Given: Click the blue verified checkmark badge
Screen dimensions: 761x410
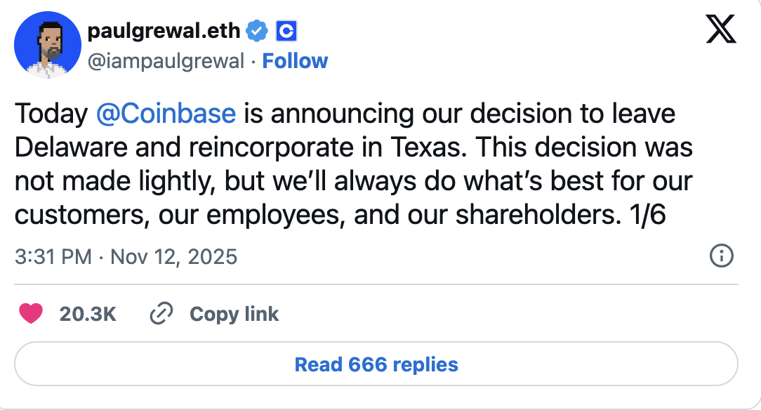Looking at the screenshot, I should pyautogui.click(x=258, y=31).
